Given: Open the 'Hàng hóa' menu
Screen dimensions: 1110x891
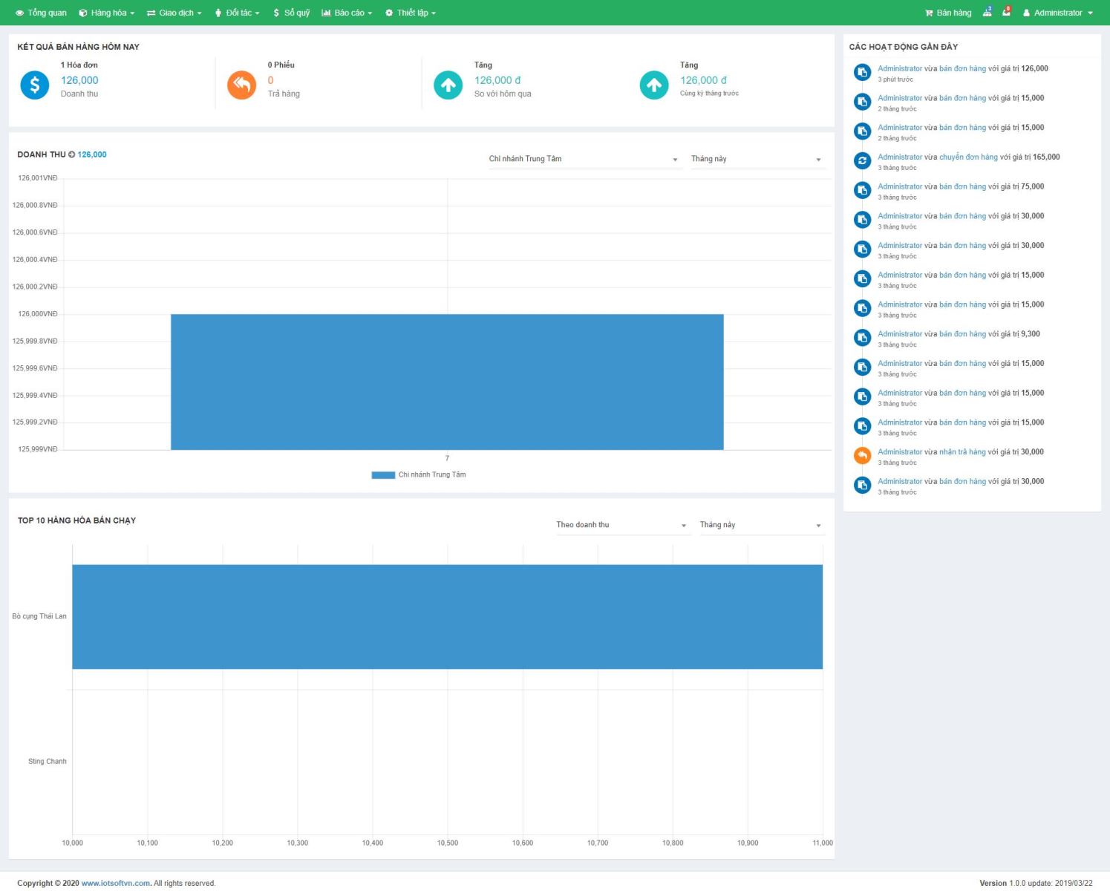Looking at the screenshot, I should 107,13.
